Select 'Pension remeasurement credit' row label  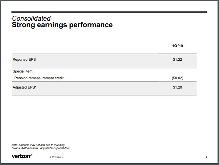click(x=39, y=78)
